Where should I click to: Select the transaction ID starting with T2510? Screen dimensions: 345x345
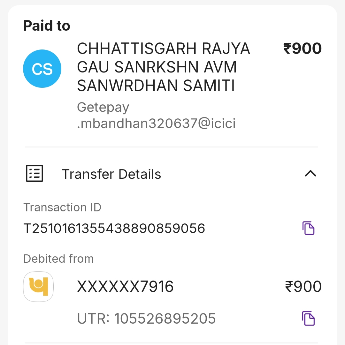pos(114,229)
